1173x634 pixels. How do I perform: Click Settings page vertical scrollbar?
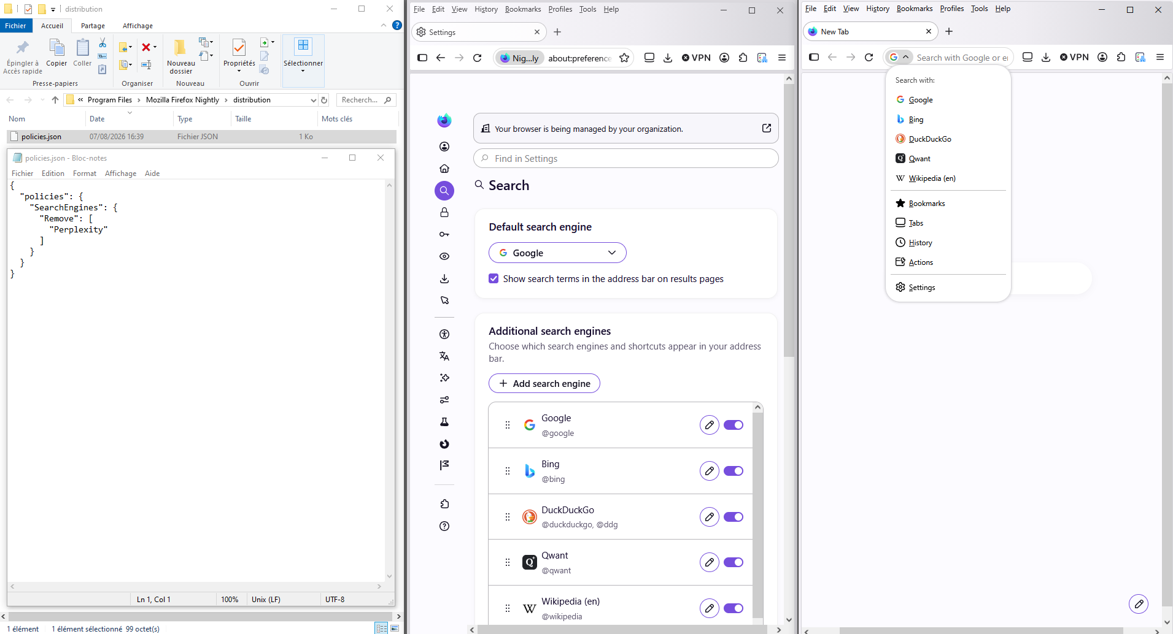click(x=789, y=221)
